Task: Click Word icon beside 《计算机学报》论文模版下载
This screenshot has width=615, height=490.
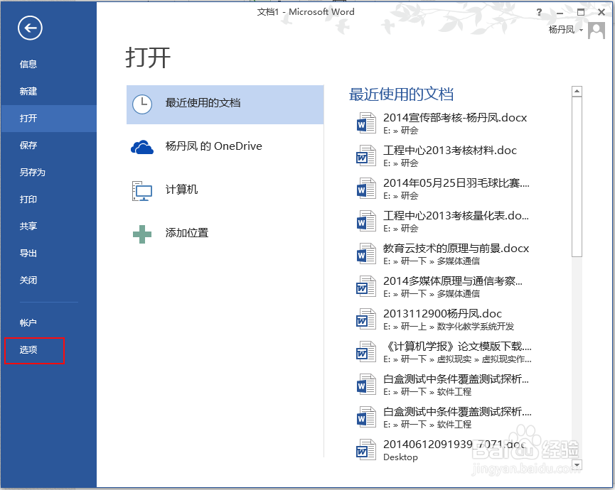Action: [366, 352]
